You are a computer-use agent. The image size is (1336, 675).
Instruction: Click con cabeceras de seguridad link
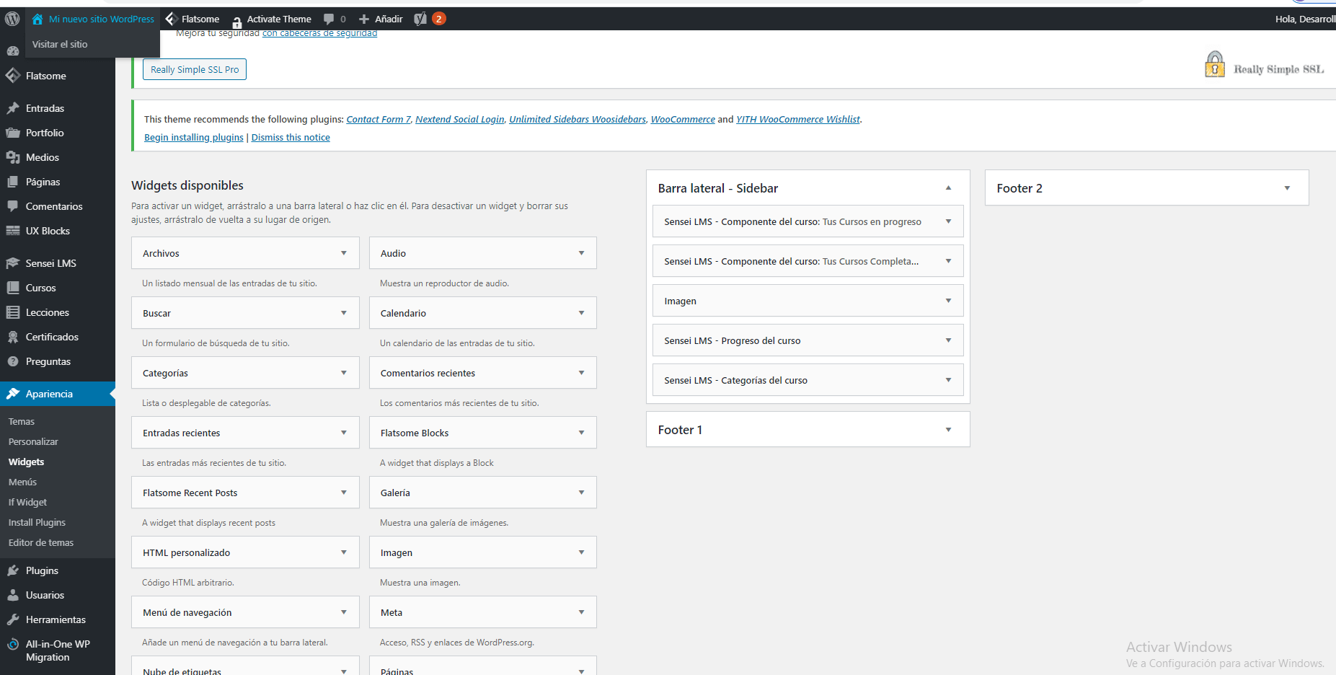(x=319, y=33)
